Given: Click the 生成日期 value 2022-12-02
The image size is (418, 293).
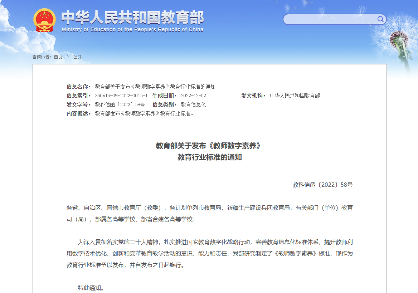Looking at the screenshot, I should [193, 96].
